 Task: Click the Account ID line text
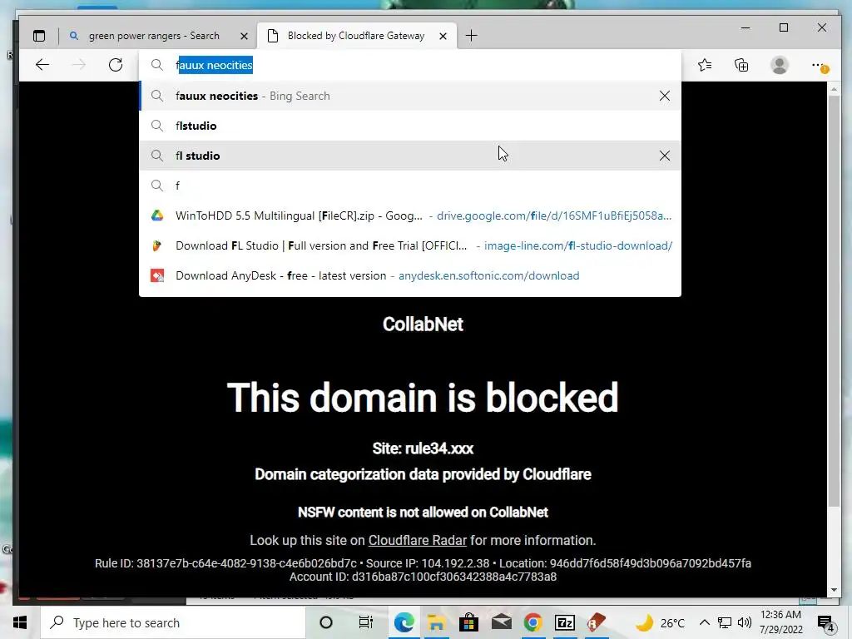pos(423,577)
